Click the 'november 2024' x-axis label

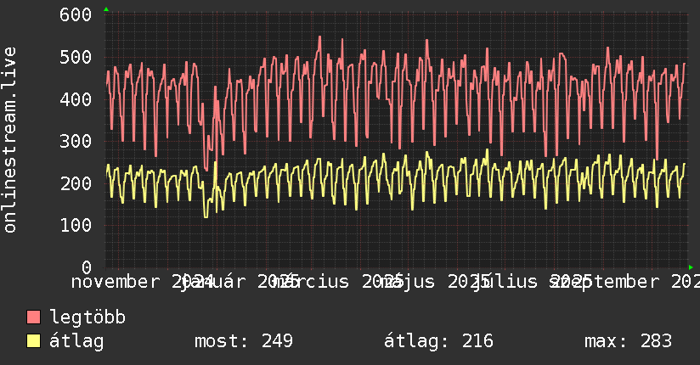(x=142, y=282)
